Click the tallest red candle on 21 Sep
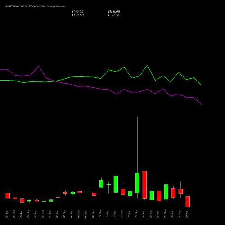 click(144, 185)
